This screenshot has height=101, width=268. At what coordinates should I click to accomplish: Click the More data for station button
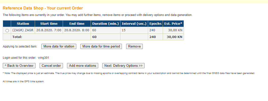click(x=59, y=46)
